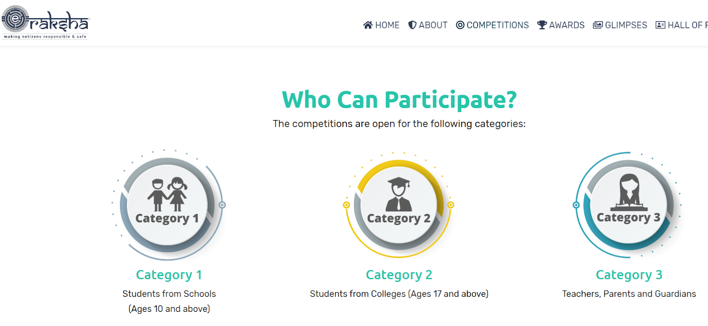The height and width of the screenshot is (326, 708).
Task: Click the shield icon beside ABOUT
Action: [x=412, y=25]
